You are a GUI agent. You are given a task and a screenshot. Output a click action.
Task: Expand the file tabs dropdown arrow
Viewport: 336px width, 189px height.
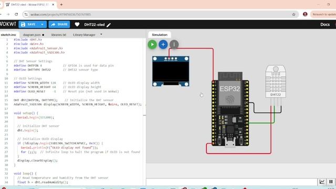(101, 35)
